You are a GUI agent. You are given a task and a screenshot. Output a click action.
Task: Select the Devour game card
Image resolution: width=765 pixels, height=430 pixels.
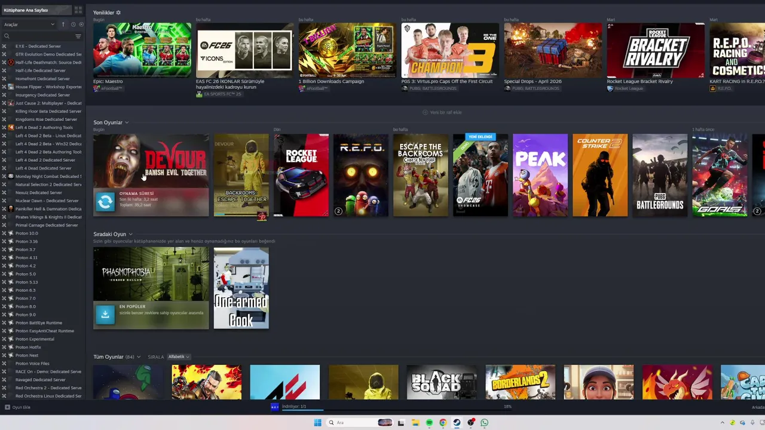[x=151, y=175]
